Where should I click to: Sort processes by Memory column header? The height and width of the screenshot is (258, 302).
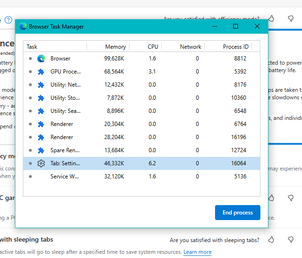coord(108,46)
